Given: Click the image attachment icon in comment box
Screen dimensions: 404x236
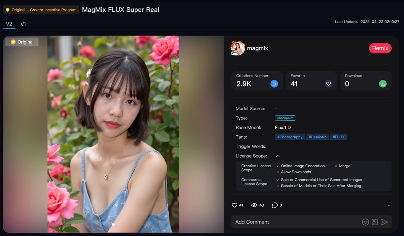Looking at the screenshot, I should coord(375,222).
